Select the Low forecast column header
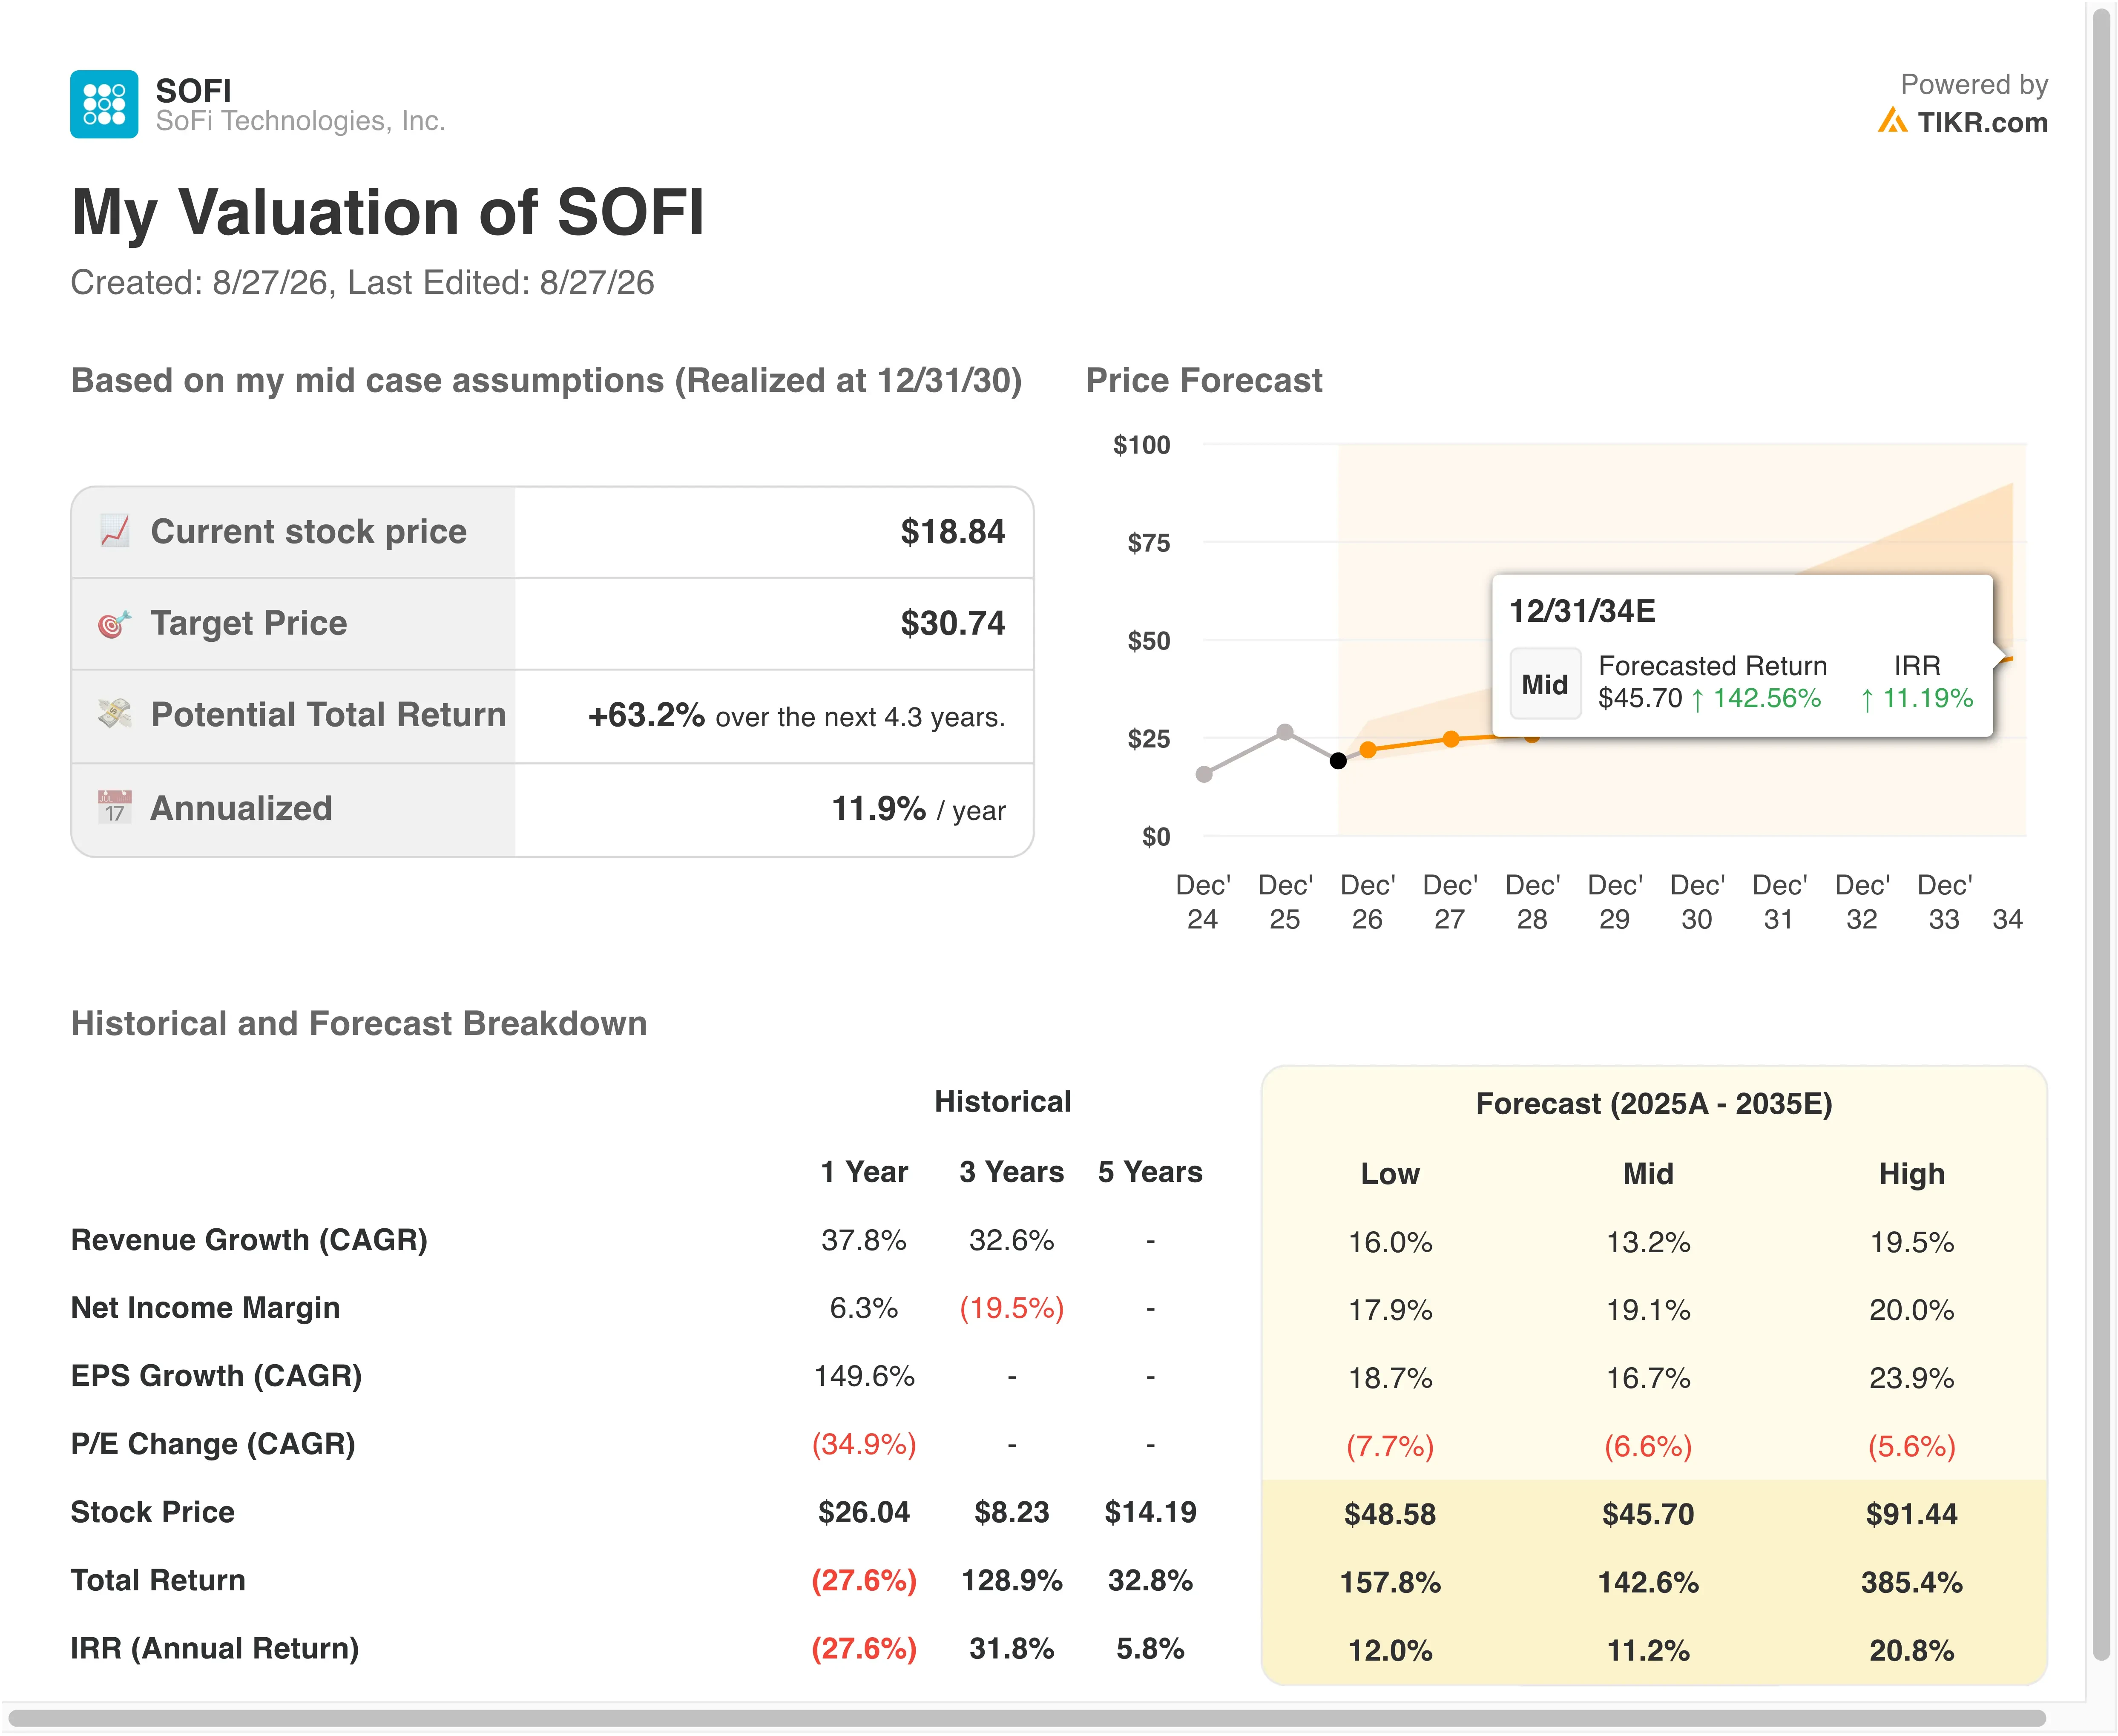 (1390, 1173)
